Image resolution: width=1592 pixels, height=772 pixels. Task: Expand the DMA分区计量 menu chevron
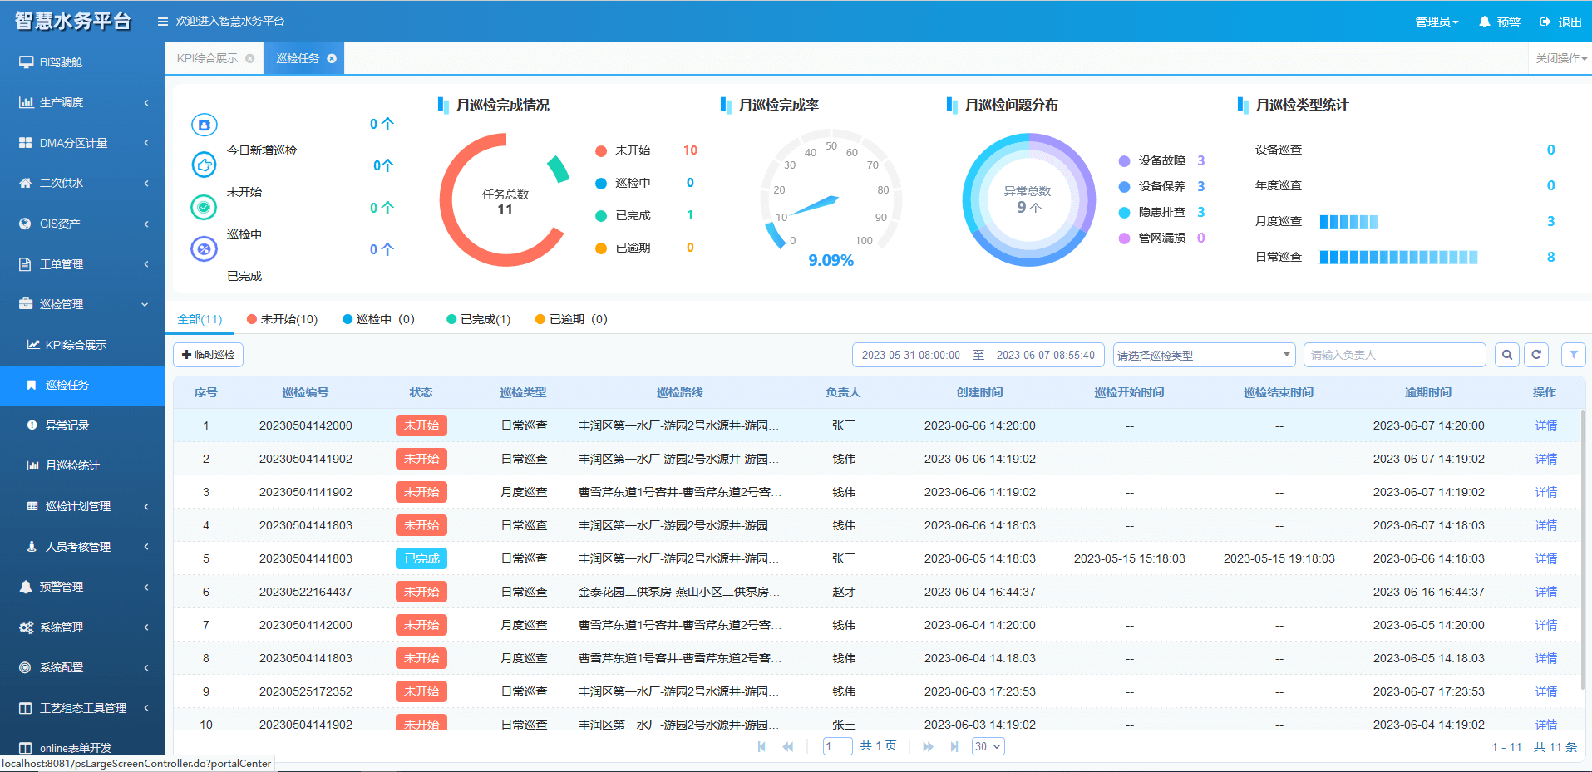146,143
